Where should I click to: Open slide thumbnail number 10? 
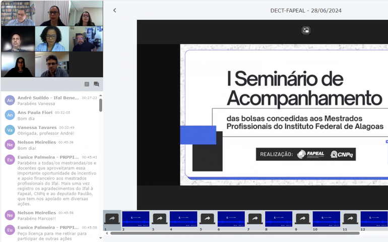[326, 219]
